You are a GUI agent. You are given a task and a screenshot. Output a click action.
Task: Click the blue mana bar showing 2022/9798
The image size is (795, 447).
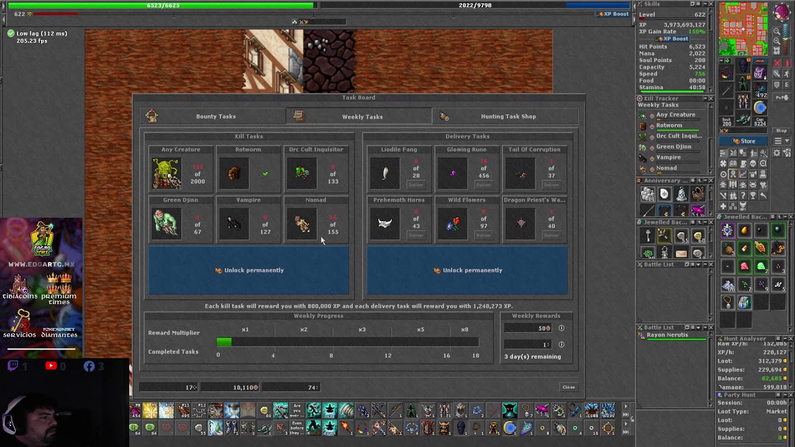coord(475,5)
